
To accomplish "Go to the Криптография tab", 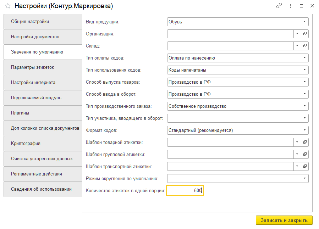I will click(x=43, y=144).
